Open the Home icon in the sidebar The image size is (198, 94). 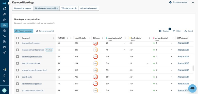tap(4, 9)
